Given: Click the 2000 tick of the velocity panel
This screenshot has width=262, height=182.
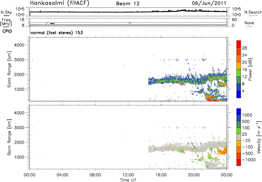Looking at the screenshot, I should 19,142.
